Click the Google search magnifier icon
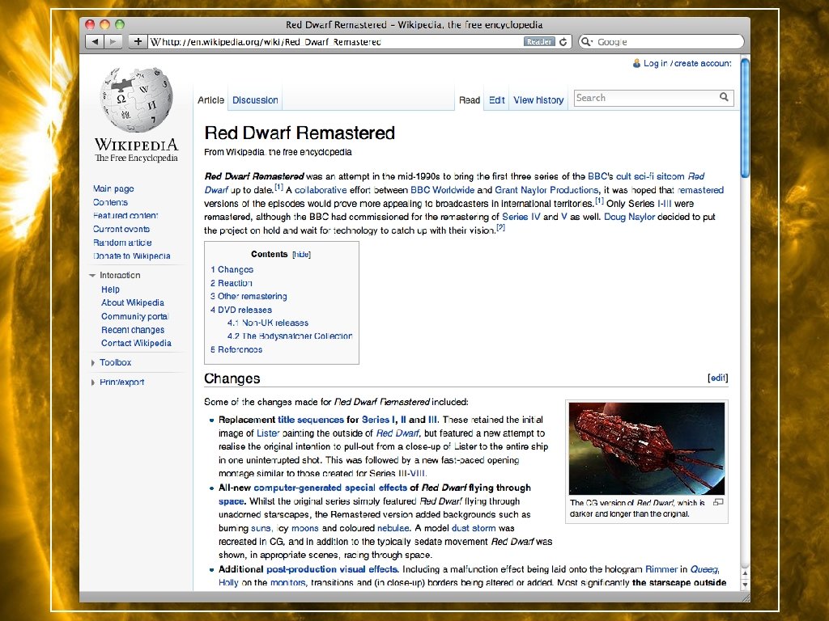The width and height of the screenshot is (829, 621). [586, 42]
